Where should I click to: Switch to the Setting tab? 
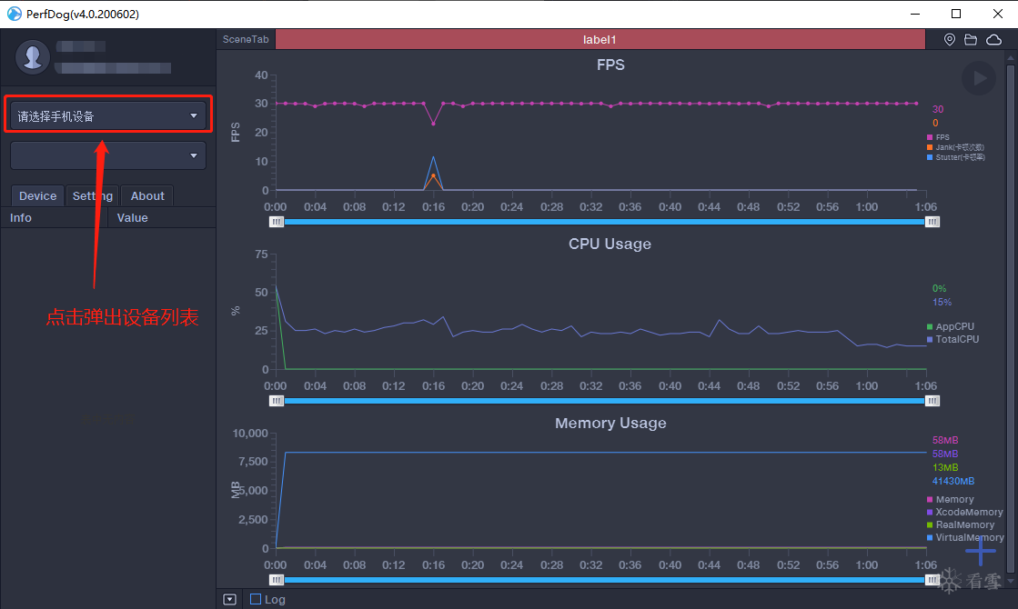click(93, 195)
